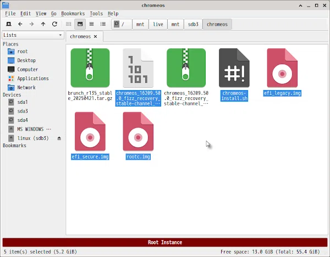Open the Edit menu
330x257 pixels.
[25, 14]
